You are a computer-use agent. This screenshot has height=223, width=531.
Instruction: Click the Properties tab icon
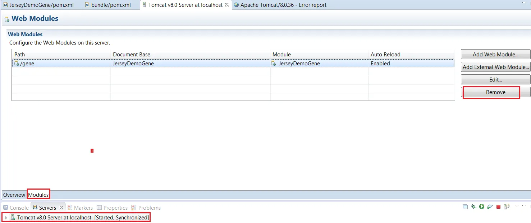pos(99,208)
